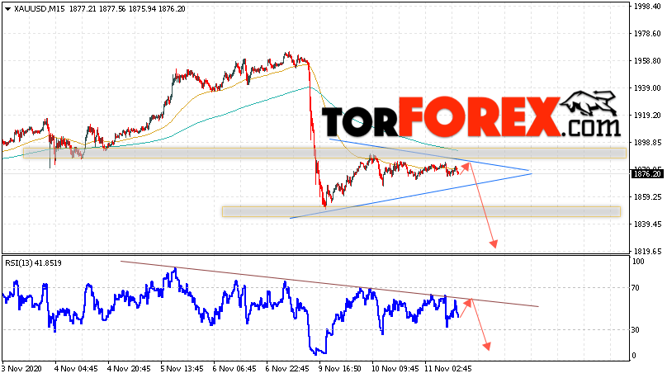Click the 1958.80 price axis label

point(647,61)
